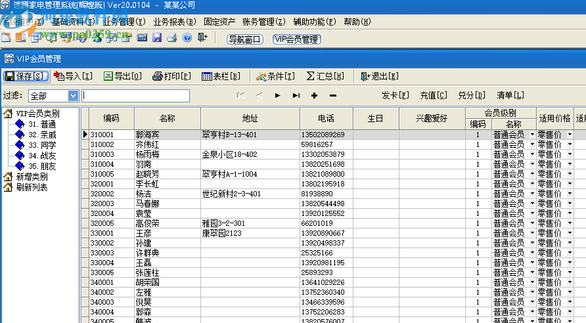Click the exit door icon in main toolbar
Image resolution: width=586 pixels, height=323 pixels.
[202, 37]
